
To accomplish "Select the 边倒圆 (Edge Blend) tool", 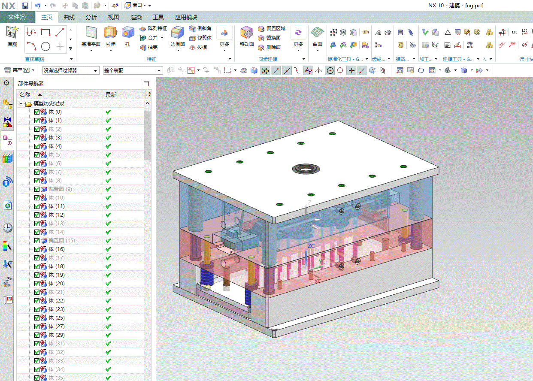I will (x=178, y=33).
